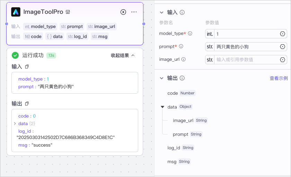Viewport: 291px width, 177px height.
Task: Collapse results with 收起结果
Action: click(123, 55)
